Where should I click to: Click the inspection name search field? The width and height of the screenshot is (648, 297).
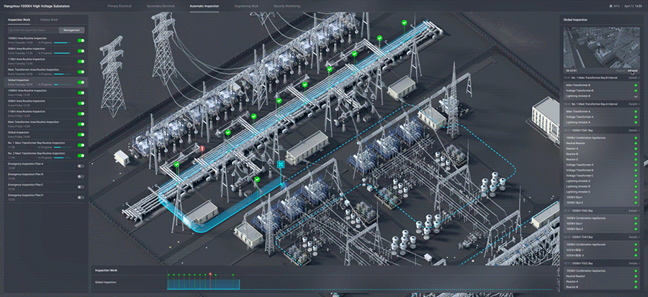[x=33, y=30]
